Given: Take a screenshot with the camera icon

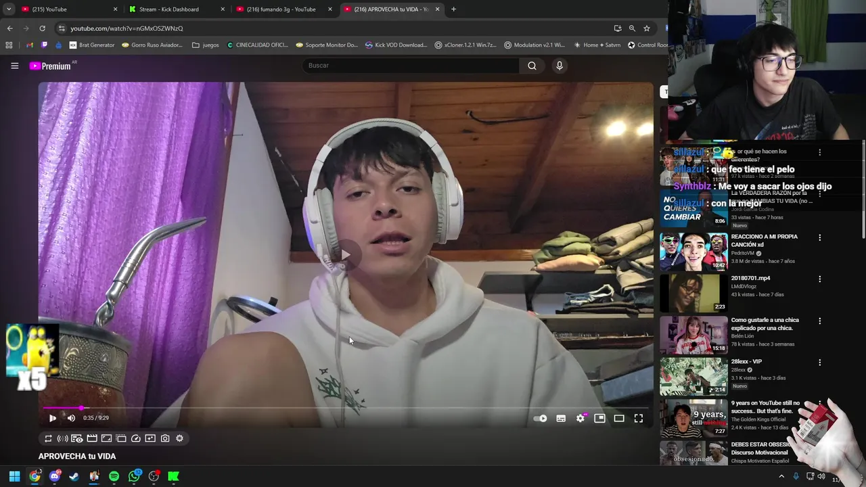Looking at the screenshot, I should (165, 438).
